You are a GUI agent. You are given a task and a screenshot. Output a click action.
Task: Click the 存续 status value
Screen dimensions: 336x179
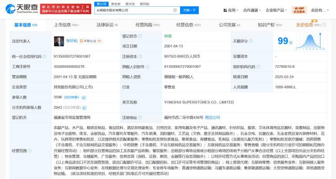[x=168, y=36]
